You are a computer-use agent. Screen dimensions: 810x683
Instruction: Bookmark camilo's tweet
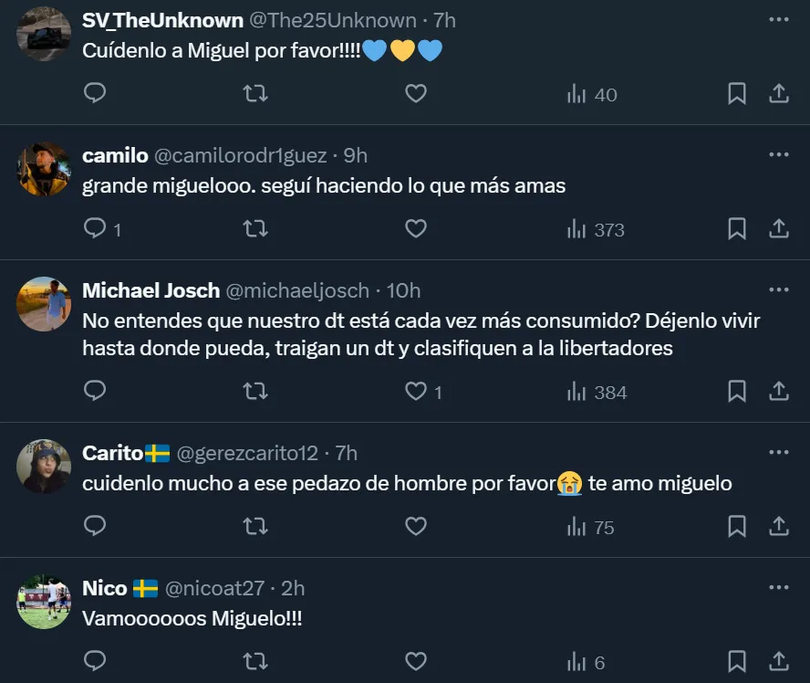tap(737, 228)
